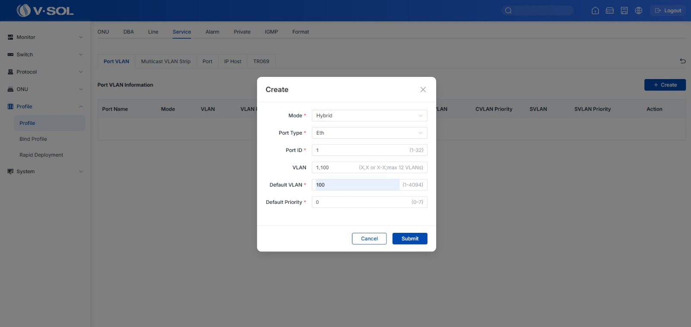This screenshot has height=327, width=691.
Task: Switch to the ONU tab
Action: [x=103, y=32]
